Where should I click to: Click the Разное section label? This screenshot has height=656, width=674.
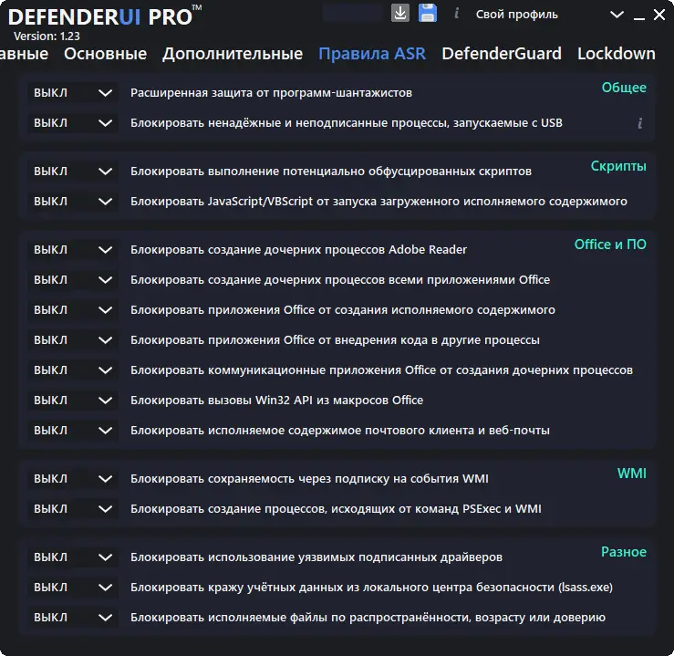[x=624, y=552]
